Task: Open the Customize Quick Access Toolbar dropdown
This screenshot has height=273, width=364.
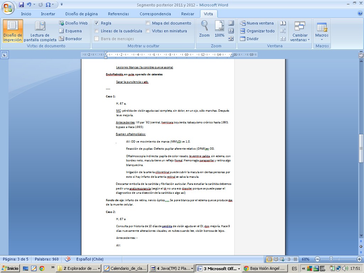Action: tap(62, 5)
